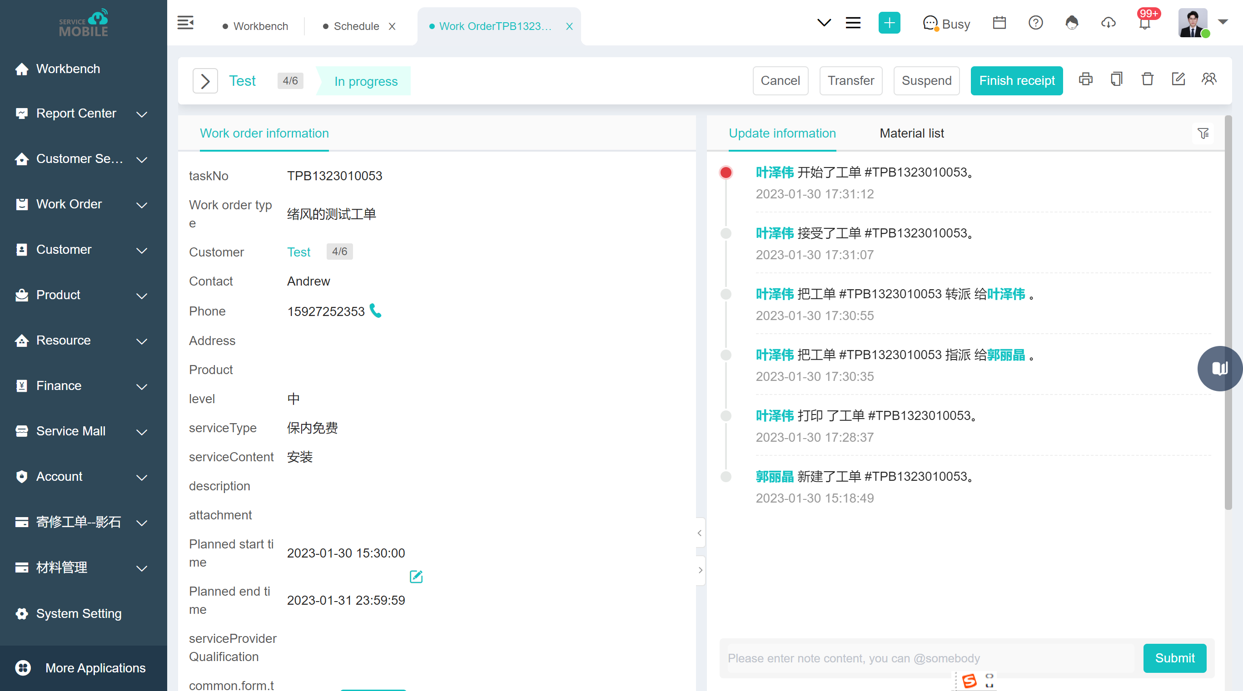Viewport: 1243px width, 691px height.
Task: Open the help question mark icon
Action: (x=1035, y=23)
